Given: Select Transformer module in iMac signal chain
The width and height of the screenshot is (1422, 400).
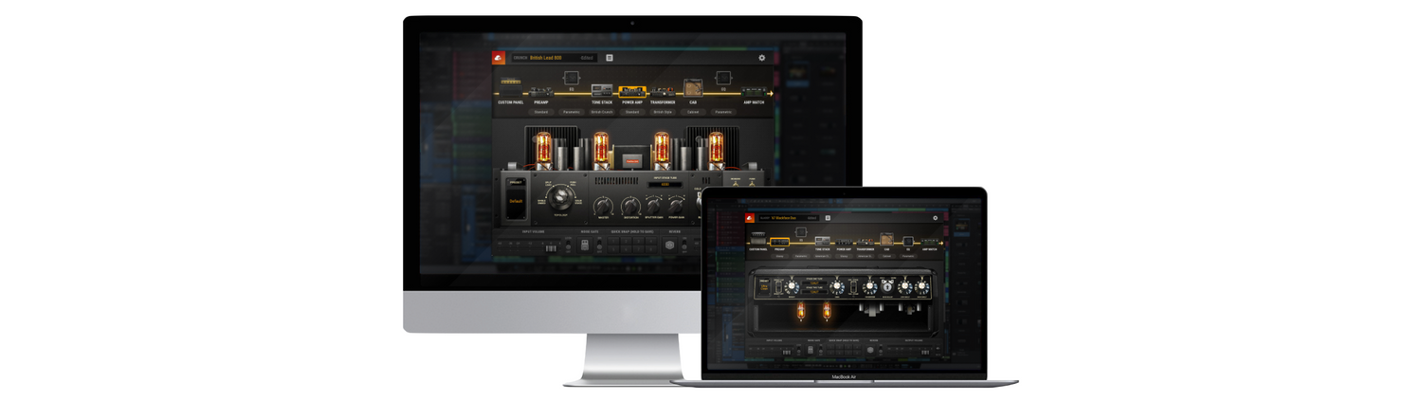Looking at the screenshot, I should 663,91.
